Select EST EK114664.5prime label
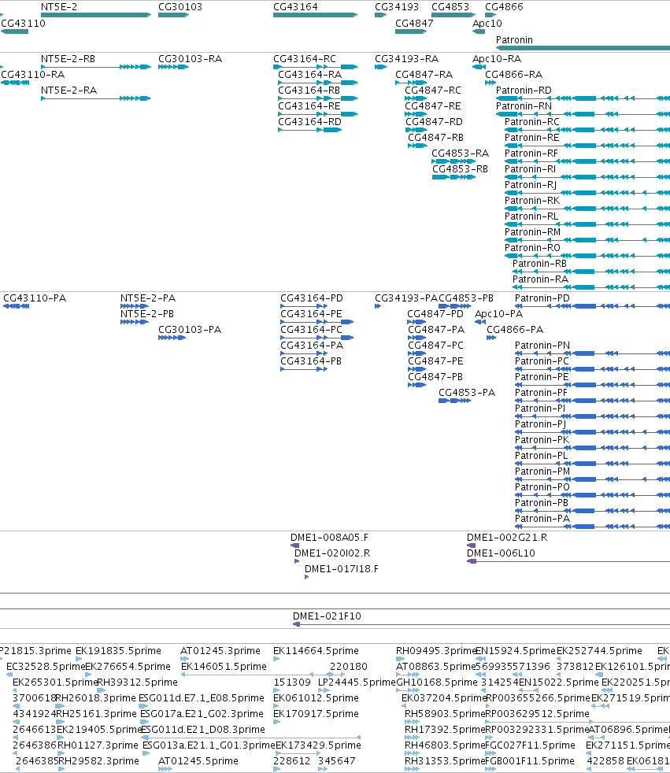The image size is (670, 773). pos(316,651)
